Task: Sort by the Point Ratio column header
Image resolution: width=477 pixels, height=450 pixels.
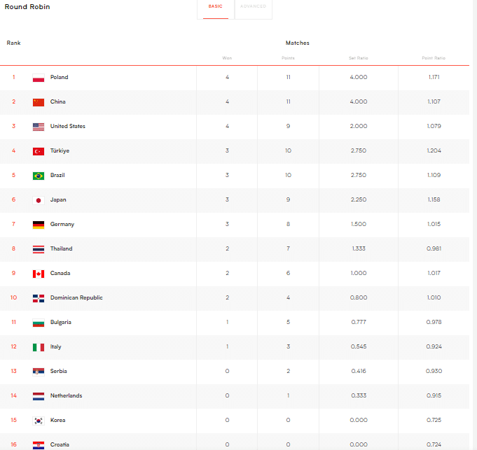Action: click(434, 58)
